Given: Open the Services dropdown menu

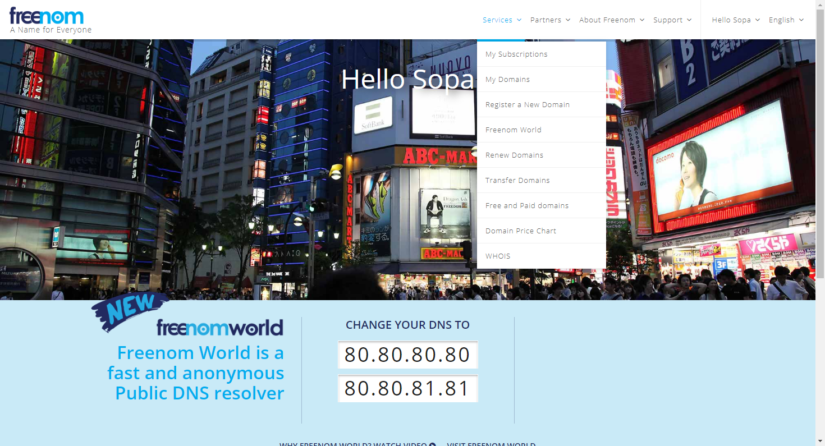Looking at the screenshot, I should point(502,20).
